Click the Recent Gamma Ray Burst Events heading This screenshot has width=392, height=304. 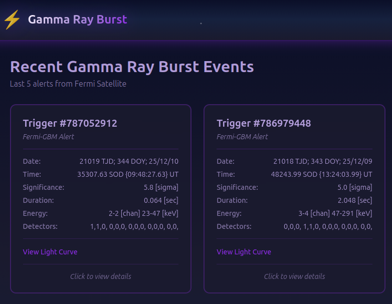click(132, 67)
